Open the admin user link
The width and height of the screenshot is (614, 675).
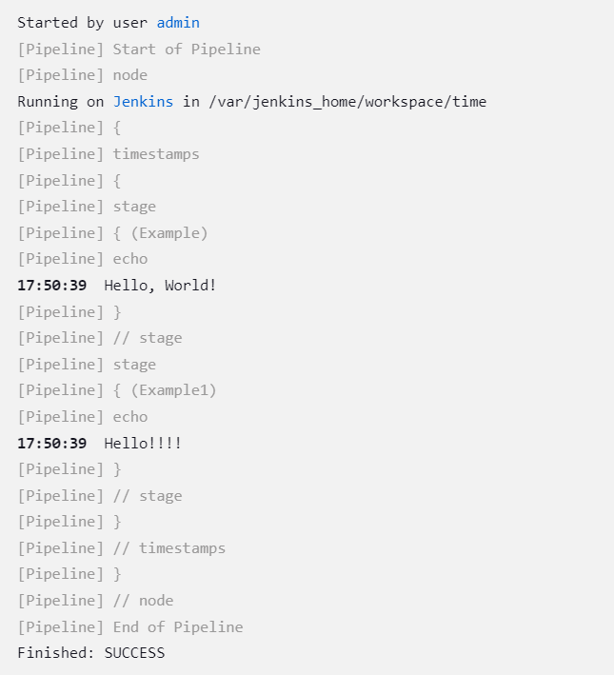click(x=178, y=23)
